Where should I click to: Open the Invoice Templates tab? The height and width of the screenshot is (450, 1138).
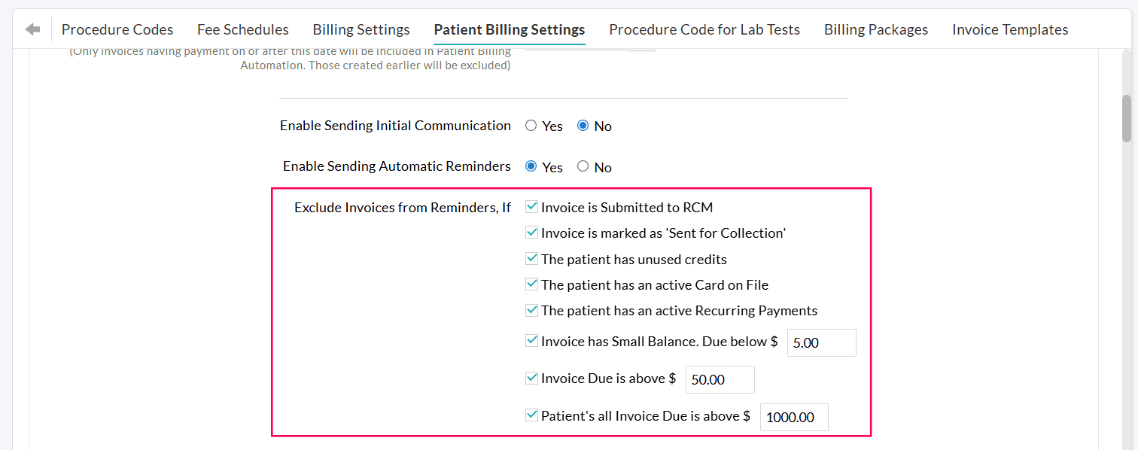pyautogui.click(x=1010, y=29)
